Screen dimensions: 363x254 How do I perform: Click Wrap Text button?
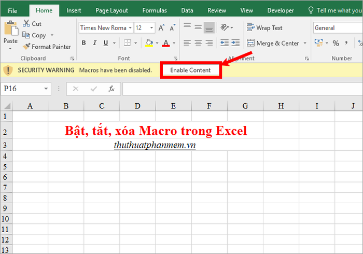click(x=264, y=28)
